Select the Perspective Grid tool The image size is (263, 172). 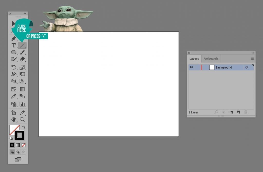(22, 81)
